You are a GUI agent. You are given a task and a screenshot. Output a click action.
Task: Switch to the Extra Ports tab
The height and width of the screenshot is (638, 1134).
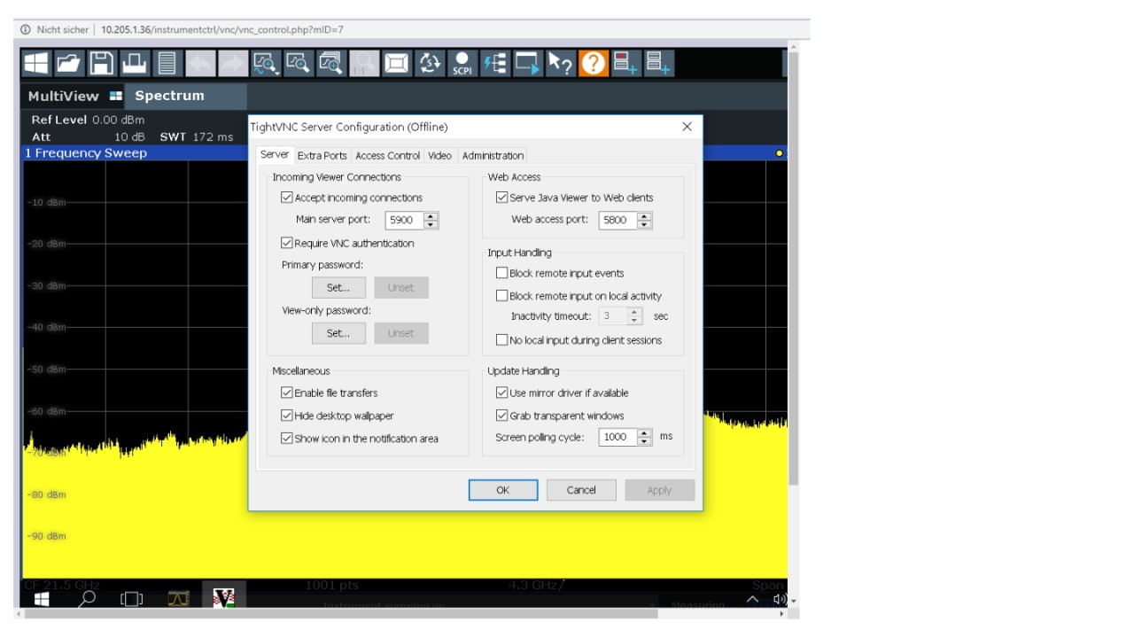322,156
